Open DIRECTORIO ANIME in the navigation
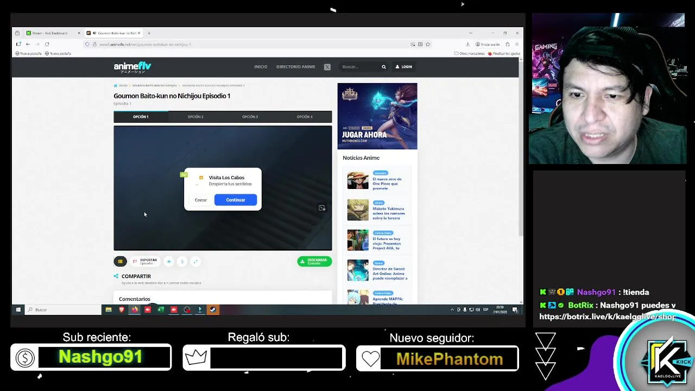 (295, 67)
